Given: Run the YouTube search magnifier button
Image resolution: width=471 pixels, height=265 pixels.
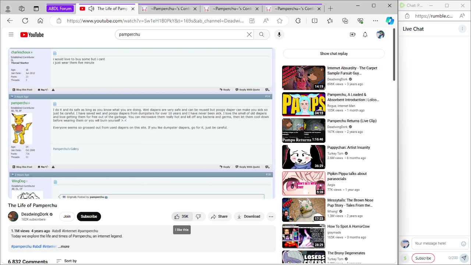Looking at the screenshot, I should coord(262,35).
